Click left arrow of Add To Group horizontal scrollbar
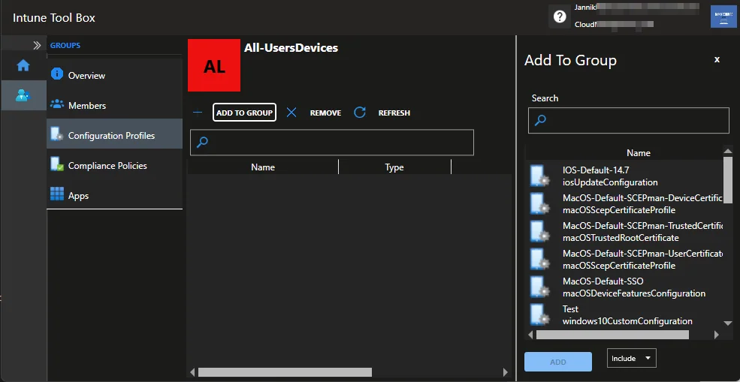The height and width of the screenshot is (382, 740). point(530,335)
